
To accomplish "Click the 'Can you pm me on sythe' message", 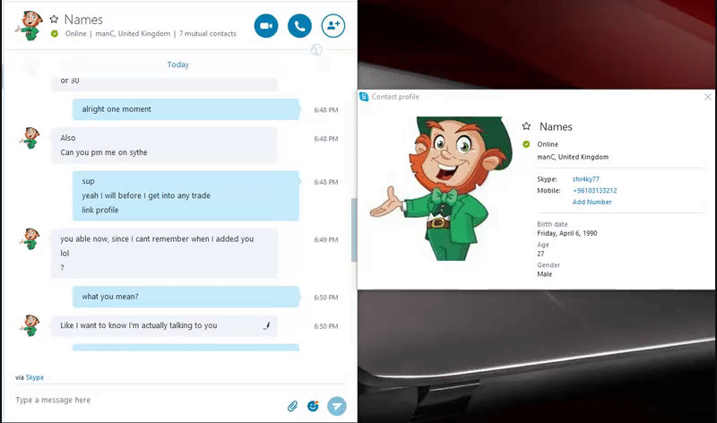I will [104, 152].
